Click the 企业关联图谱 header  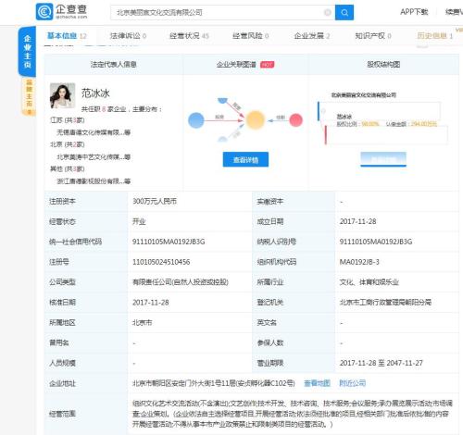pyautogui.click(x=236, y=65)
